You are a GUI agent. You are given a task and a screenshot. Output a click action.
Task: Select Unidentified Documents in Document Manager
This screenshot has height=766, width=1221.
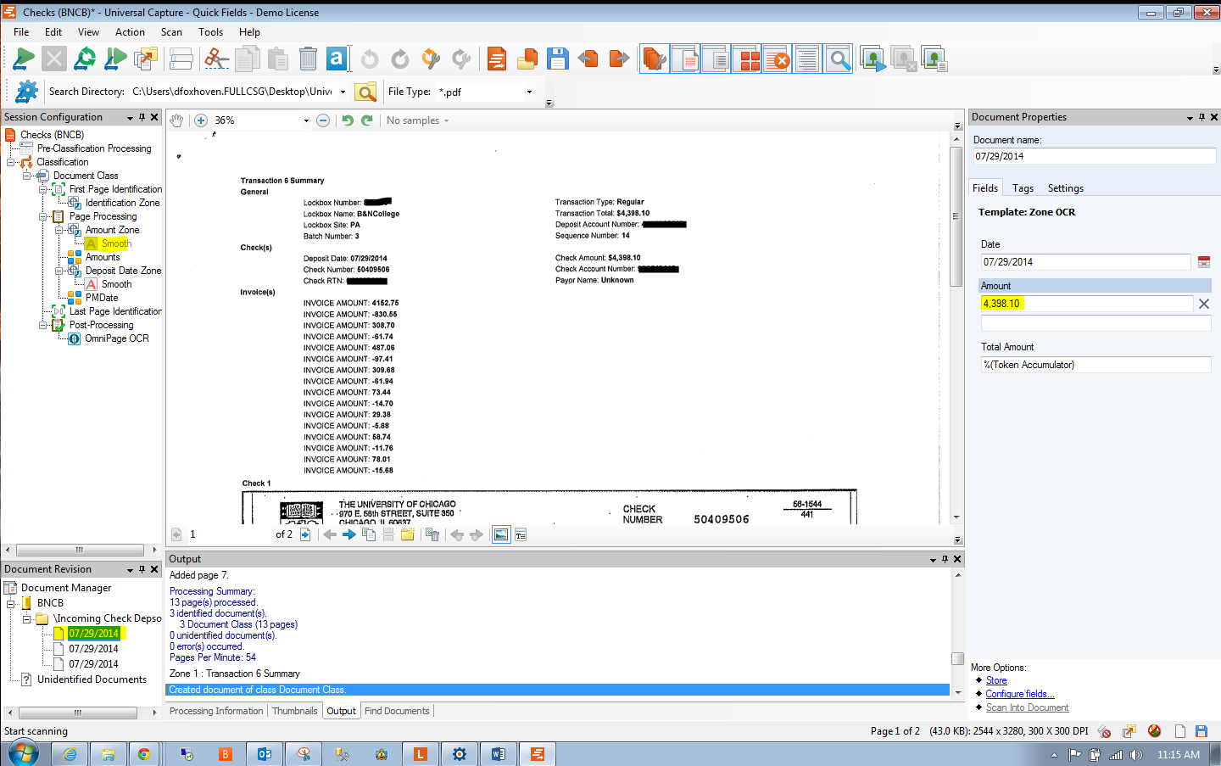[x=92, y=679]
